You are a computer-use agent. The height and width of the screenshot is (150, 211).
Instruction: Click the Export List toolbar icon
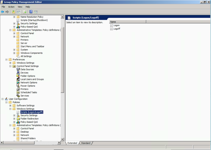coord(25,12)
